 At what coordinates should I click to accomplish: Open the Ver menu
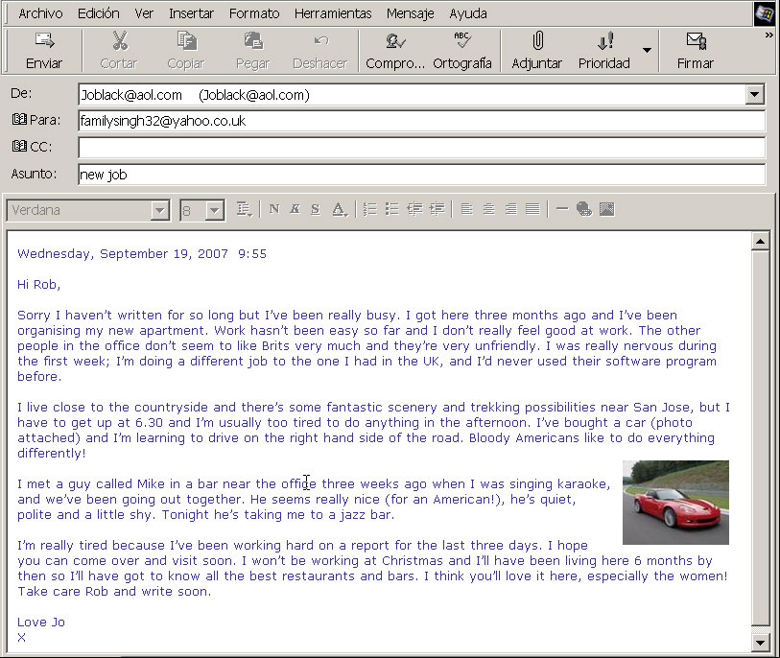click(x=144, y=13)
